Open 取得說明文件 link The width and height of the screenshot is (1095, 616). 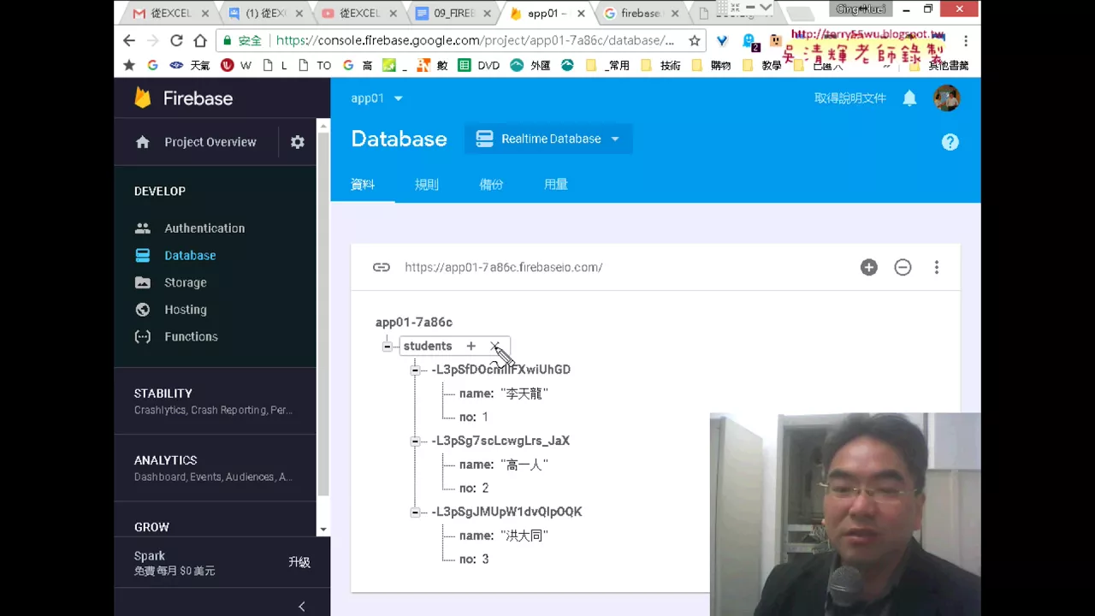pyautogui.click(x=850, y=98)
